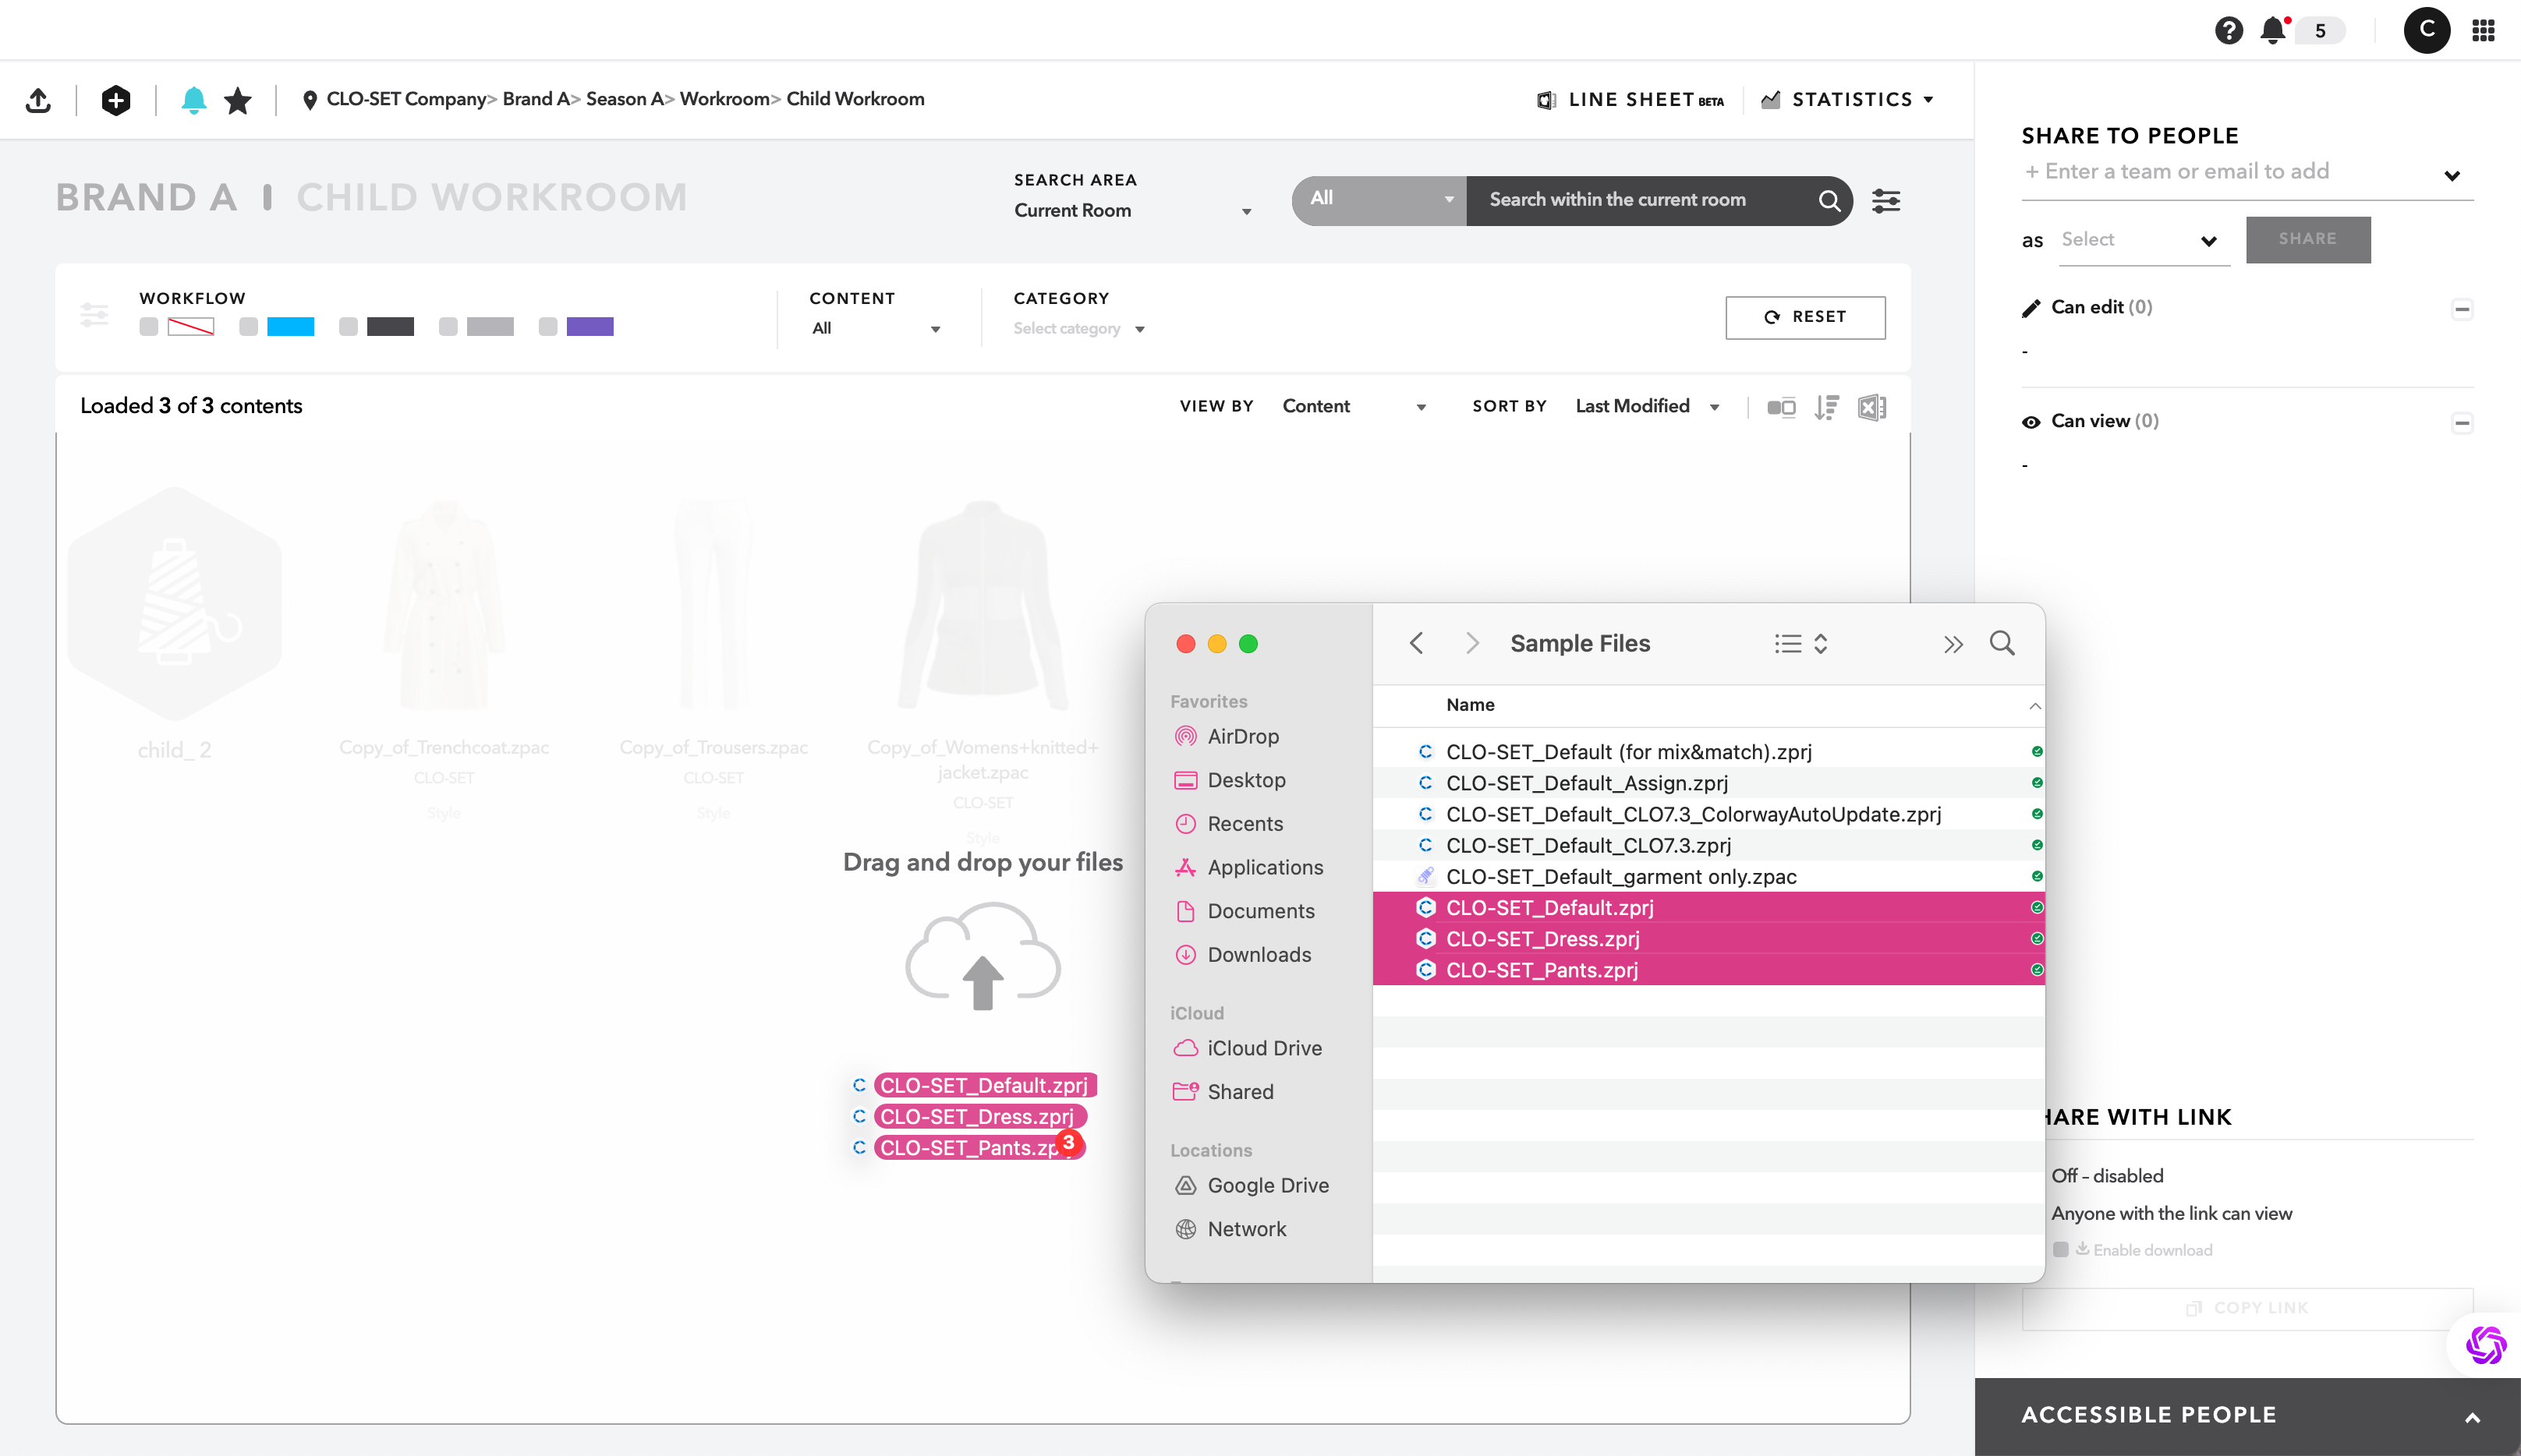Screen dimensions: 2521x1456
Task: Select Off - disabled link option
Action: tap(2107, 1176)
